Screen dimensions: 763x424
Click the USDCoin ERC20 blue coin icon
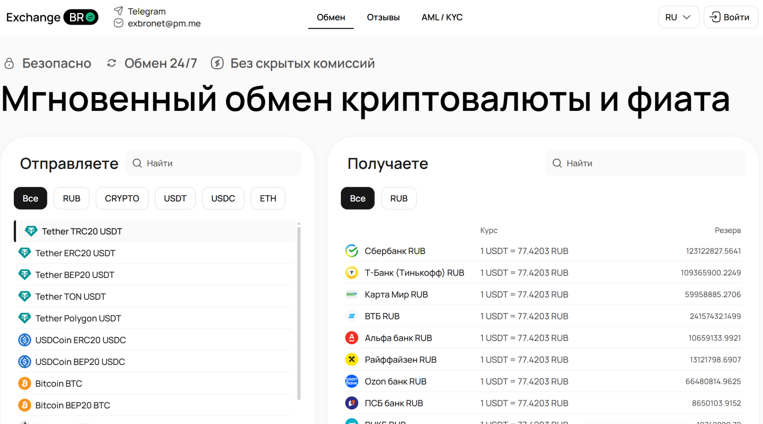(x=25, y=340)
